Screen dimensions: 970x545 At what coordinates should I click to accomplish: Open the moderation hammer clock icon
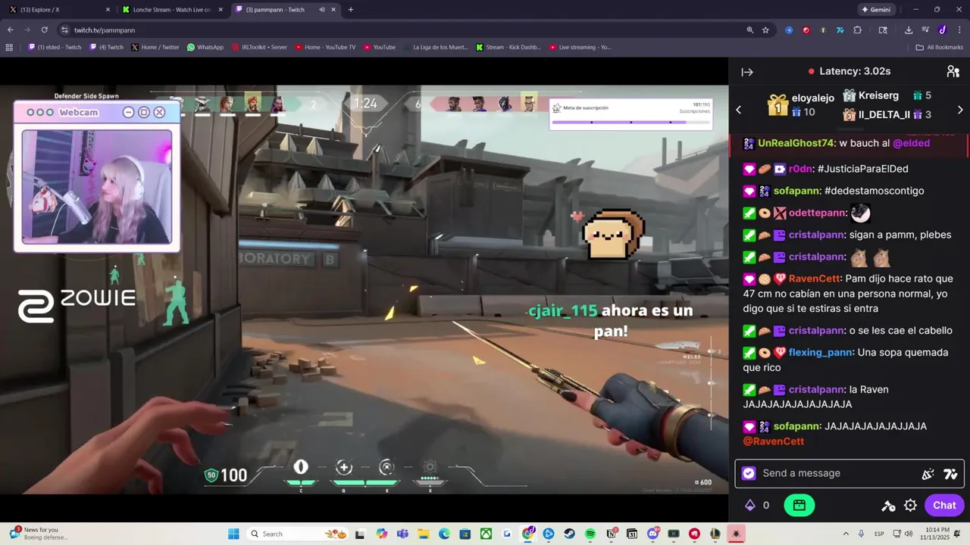tap(889, 505)
